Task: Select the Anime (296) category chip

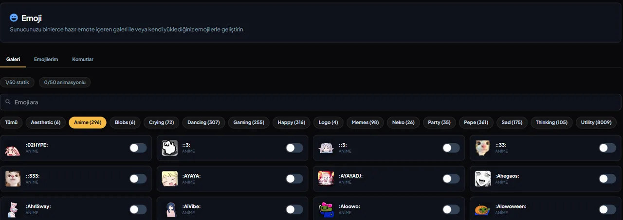Action: [88, 122]
